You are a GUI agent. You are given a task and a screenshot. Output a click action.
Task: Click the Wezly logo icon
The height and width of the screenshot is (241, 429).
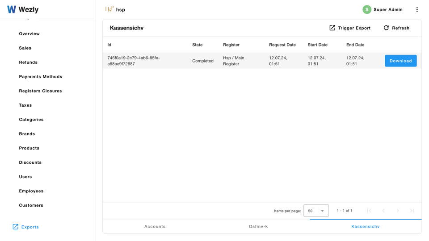(x=12, y=9)
